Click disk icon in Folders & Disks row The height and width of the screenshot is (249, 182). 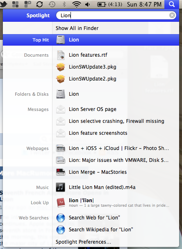(x=61, y=94)
